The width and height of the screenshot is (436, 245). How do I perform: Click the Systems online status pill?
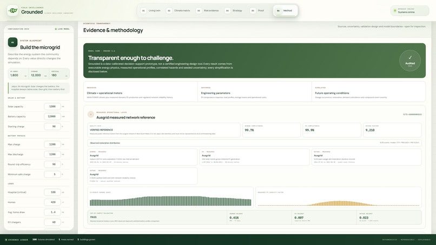410,11
